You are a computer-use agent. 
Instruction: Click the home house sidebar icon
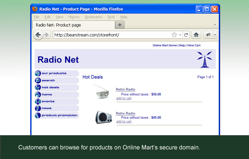pyautogui.click(x=38, y=94)
